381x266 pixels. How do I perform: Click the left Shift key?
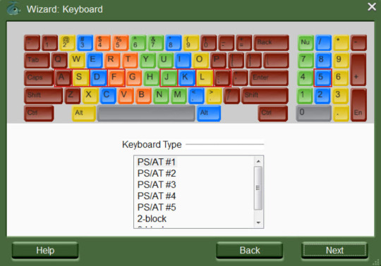43,96
